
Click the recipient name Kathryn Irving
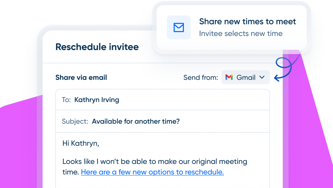97,100
